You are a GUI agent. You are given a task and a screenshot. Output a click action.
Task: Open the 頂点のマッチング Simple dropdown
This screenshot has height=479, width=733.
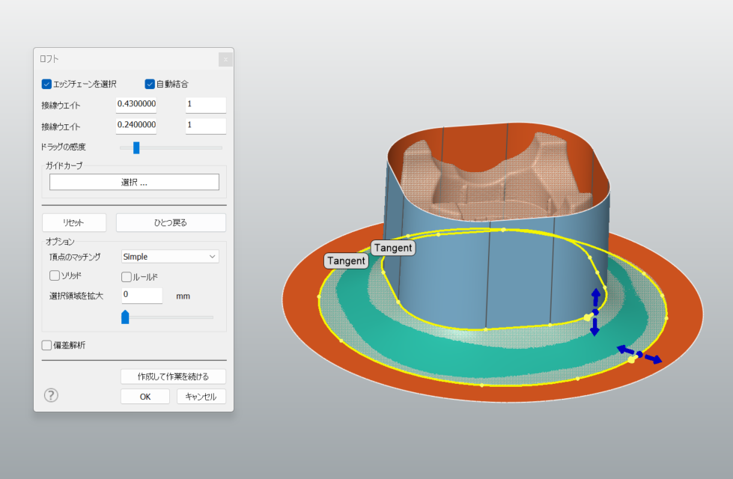pyautogui.click(x=170, y=257)
